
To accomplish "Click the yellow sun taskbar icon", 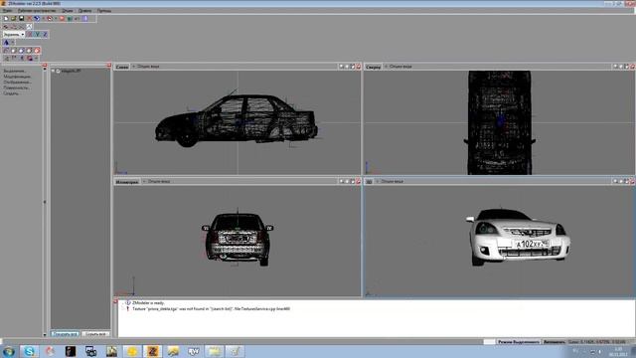I will pyautogui.click(x=132, y=351).
